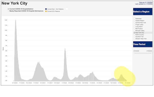
Task: Click the time period slider end handle
Action: (151, 53)
